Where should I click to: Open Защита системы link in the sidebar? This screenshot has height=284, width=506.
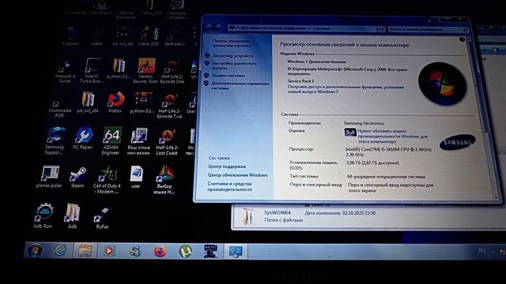coord(228,76)
